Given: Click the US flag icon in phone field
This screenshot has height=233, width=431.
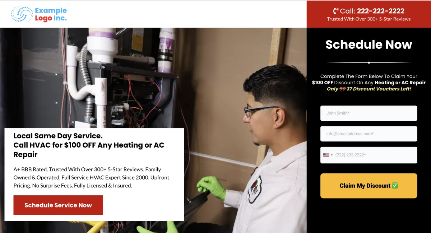Looking at the screenshot, I should tap(326, 155).
